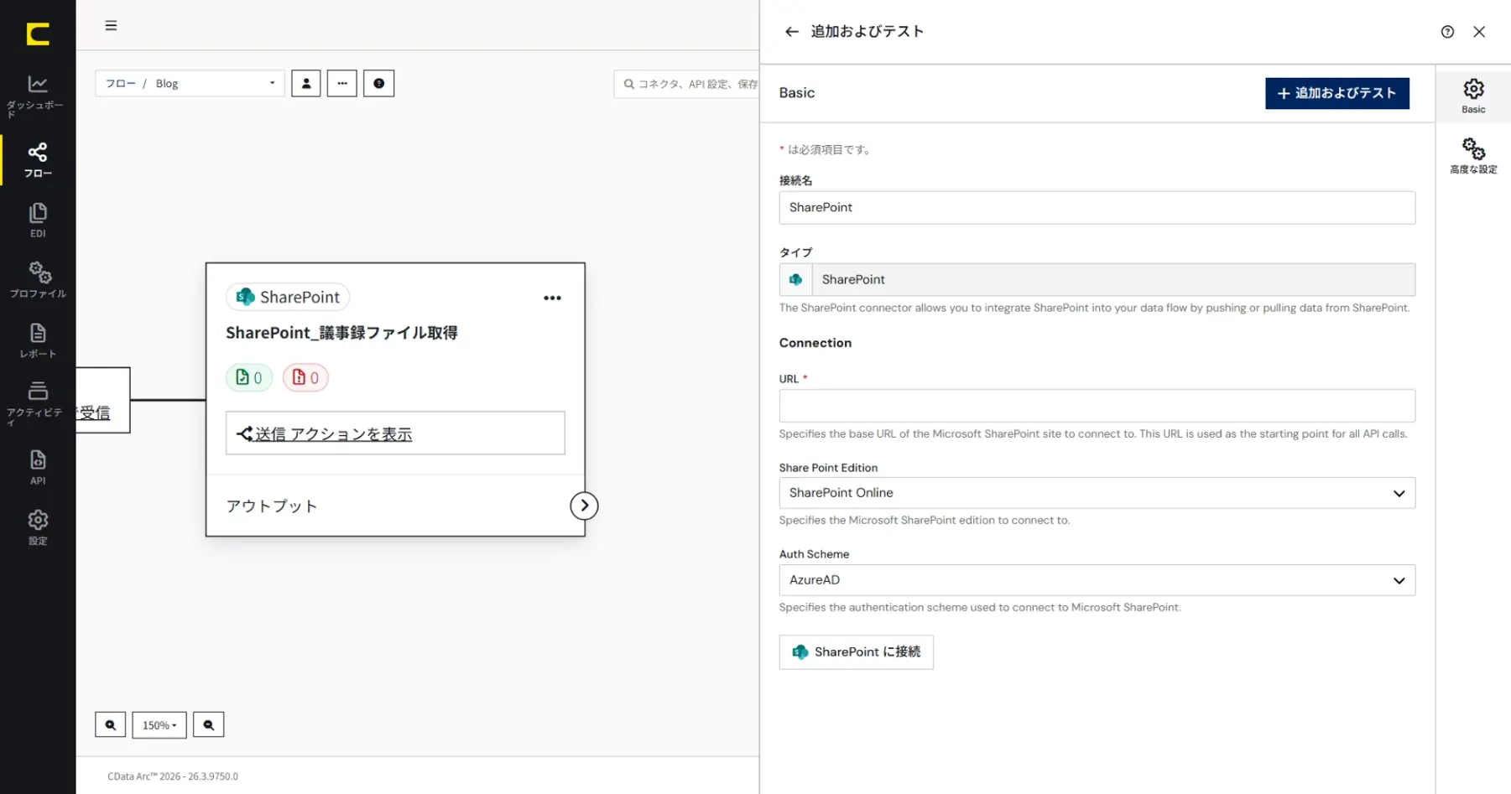Open the flow ellipsis options button
This screenshot has height=794, width=1511.
pyautogui.click(x=342, y=83)
